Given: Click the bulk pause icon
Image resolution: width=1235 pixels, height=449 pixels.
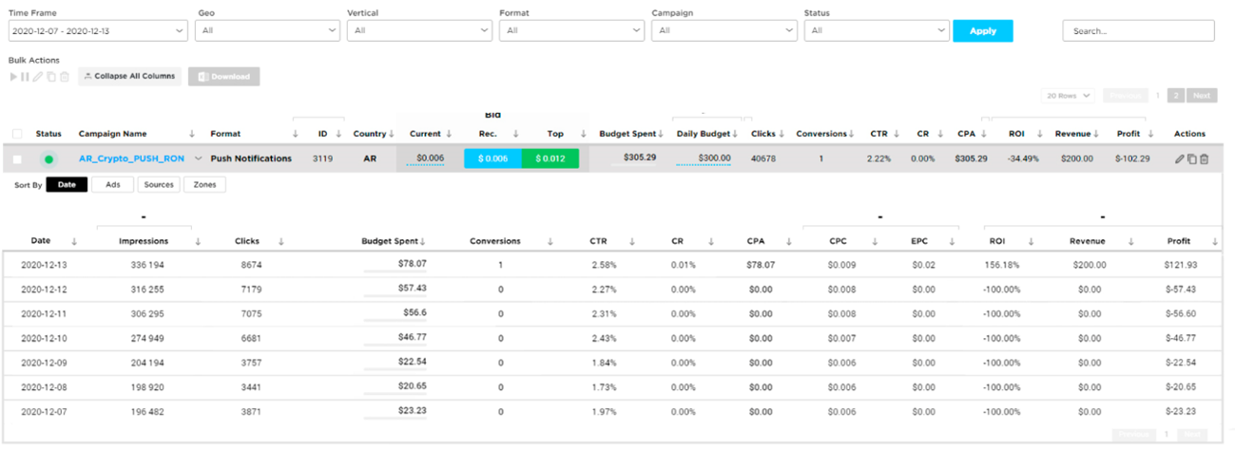Looking at the screenshot, I should point(27,76).
